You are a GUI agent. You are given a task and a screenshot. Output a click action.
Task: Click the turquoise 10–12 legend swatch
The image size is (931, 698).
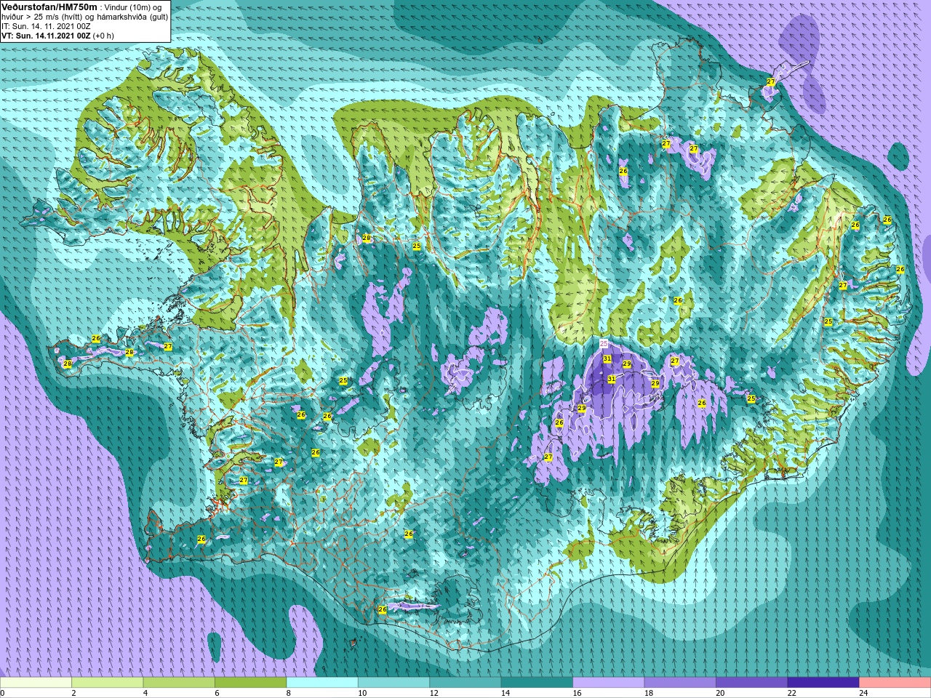(393, 683)
